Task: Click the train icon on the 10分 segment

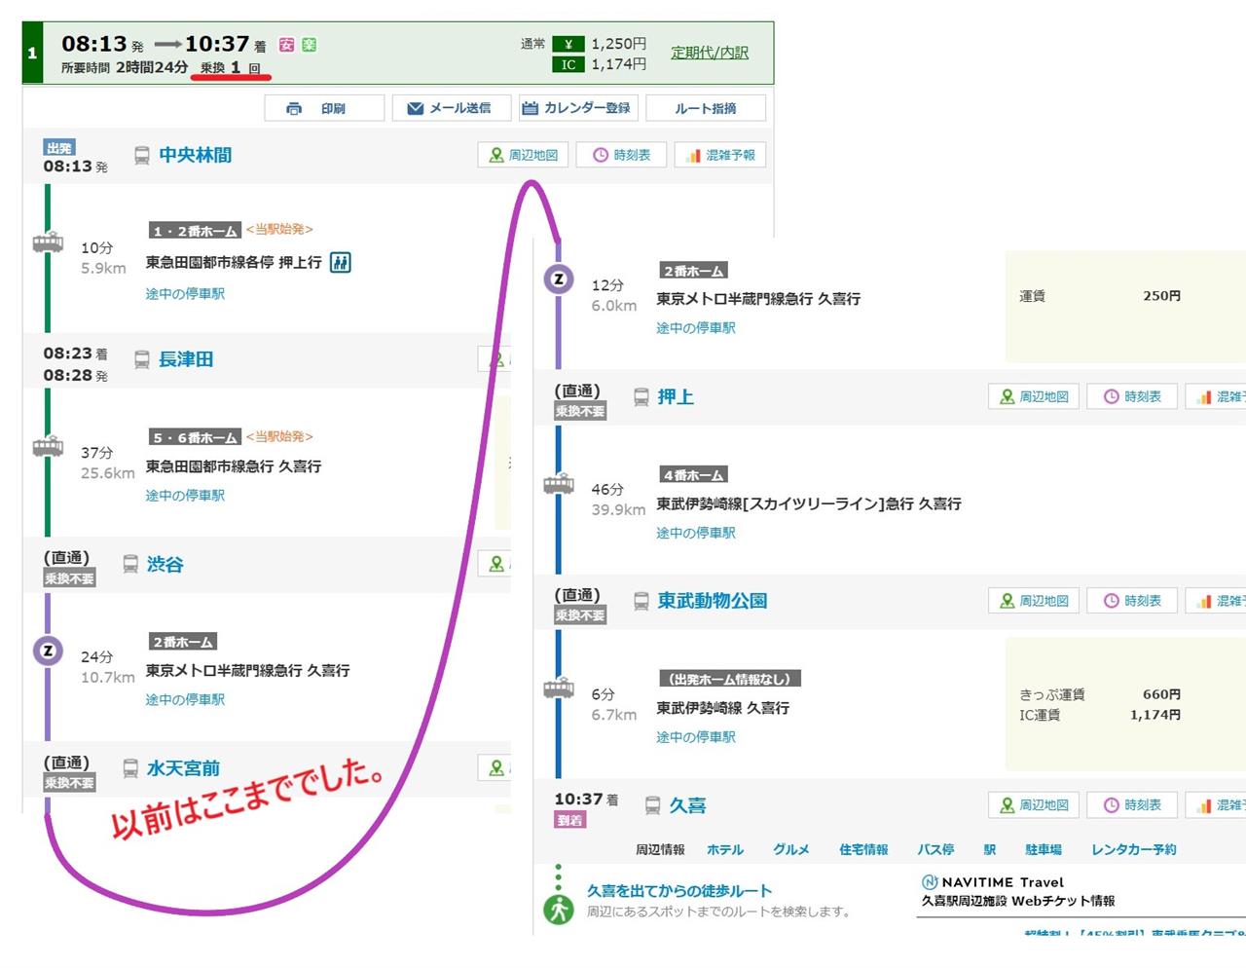Action: pyautogui.click(x=48, y=242)
